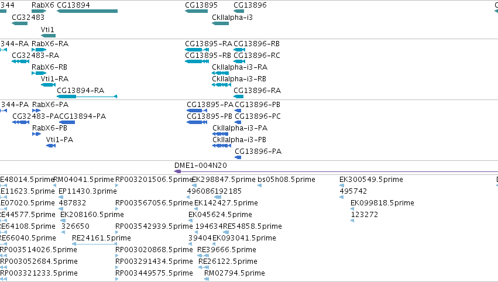The height and width of the screenshot is (282, 498).
Task: Select the RP003567056.5prime EST
Action: click(x=116, y=209)
